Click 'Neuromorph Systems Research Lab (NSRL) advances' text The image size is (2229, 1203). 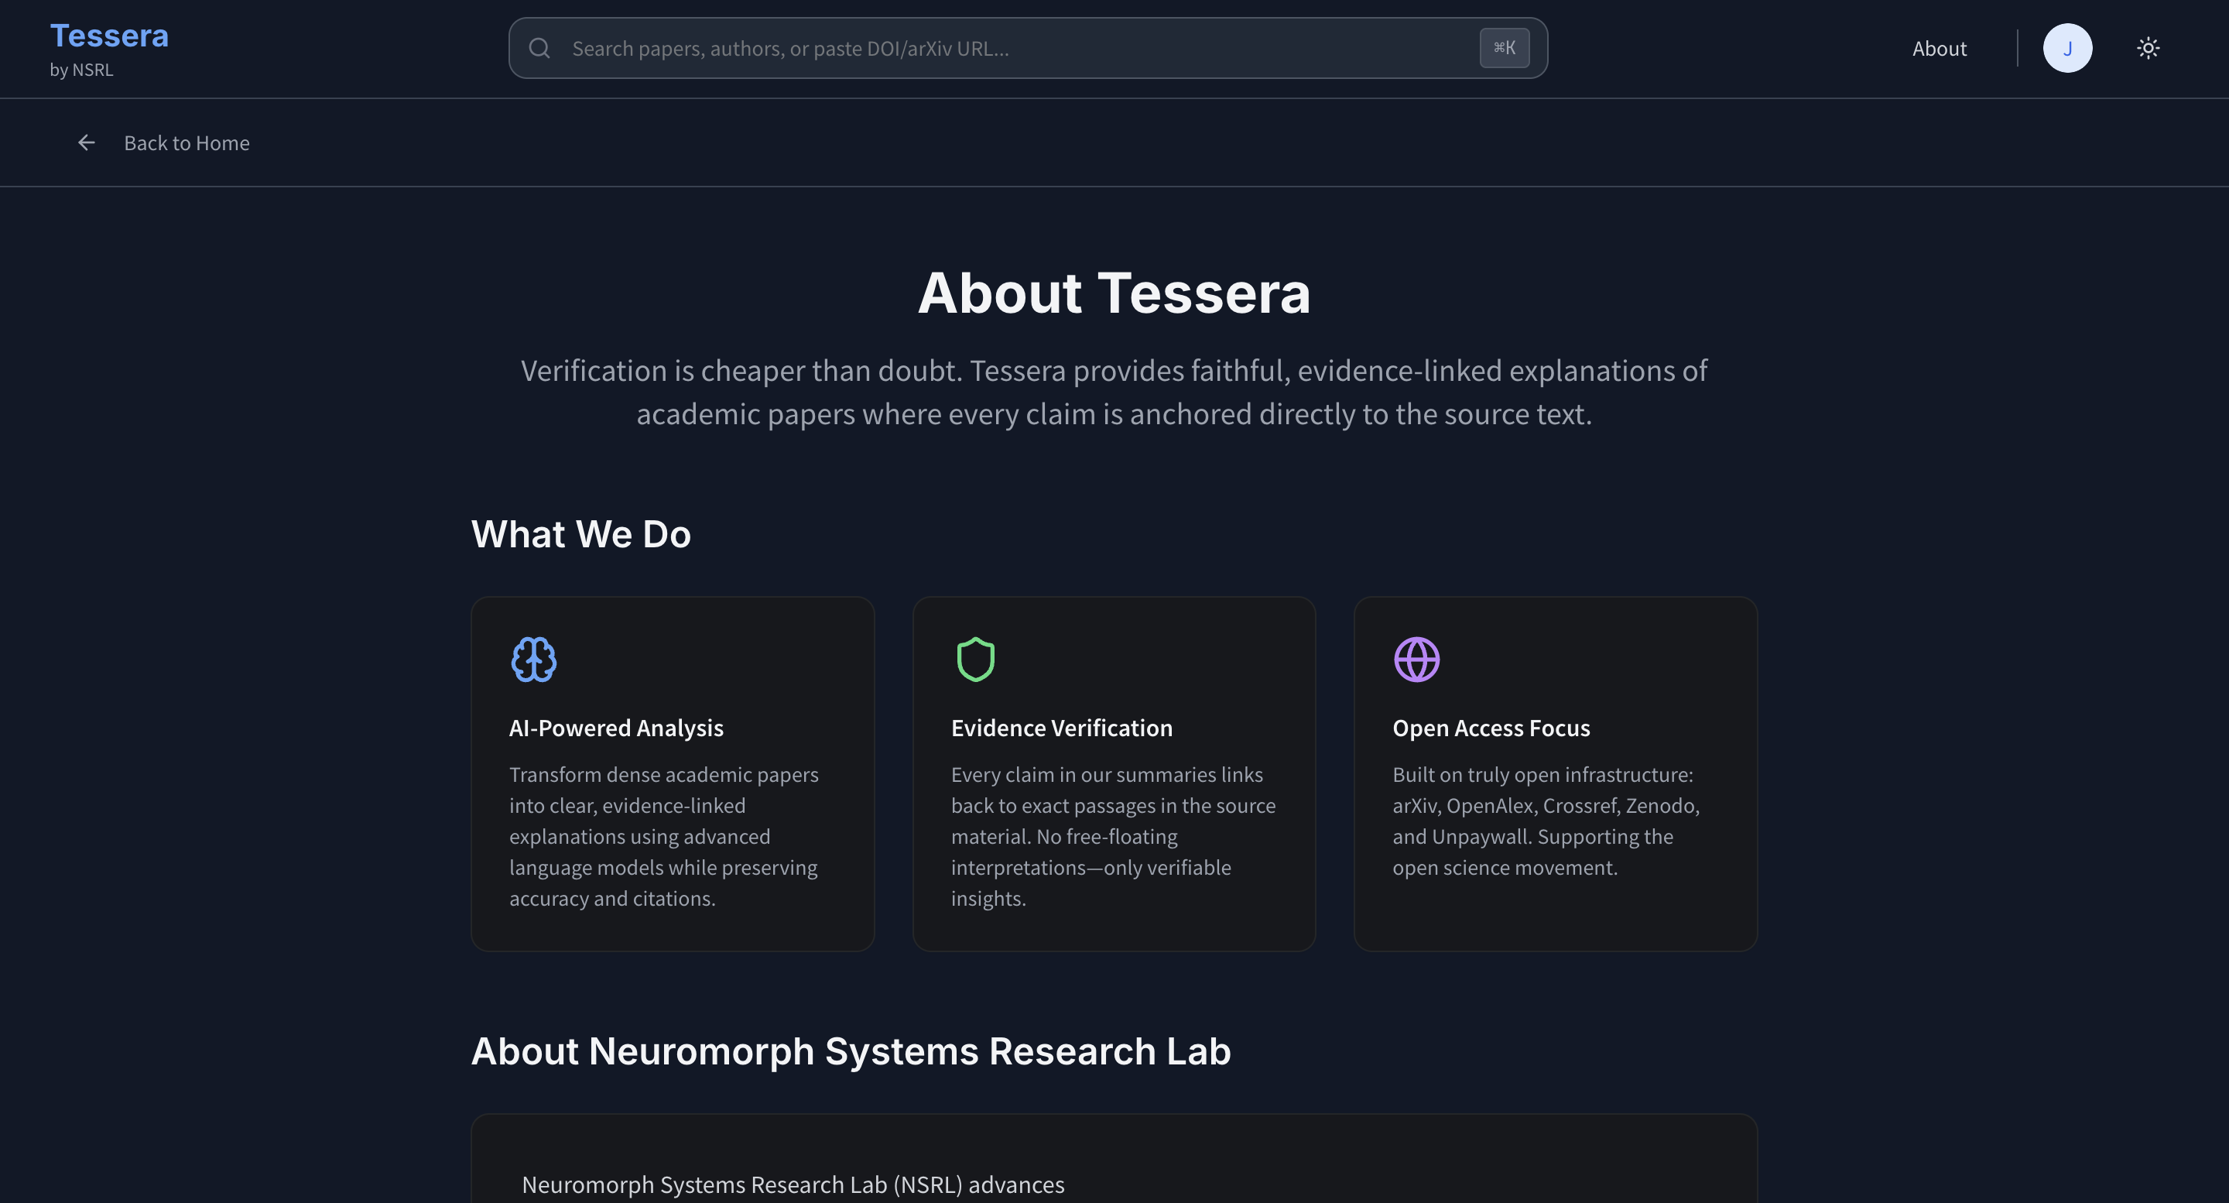(x=793, y=1185)
